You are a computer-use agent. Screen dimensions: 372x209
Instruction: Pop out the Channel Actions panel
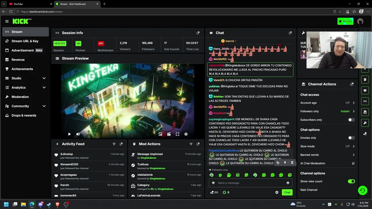[352, 84]
